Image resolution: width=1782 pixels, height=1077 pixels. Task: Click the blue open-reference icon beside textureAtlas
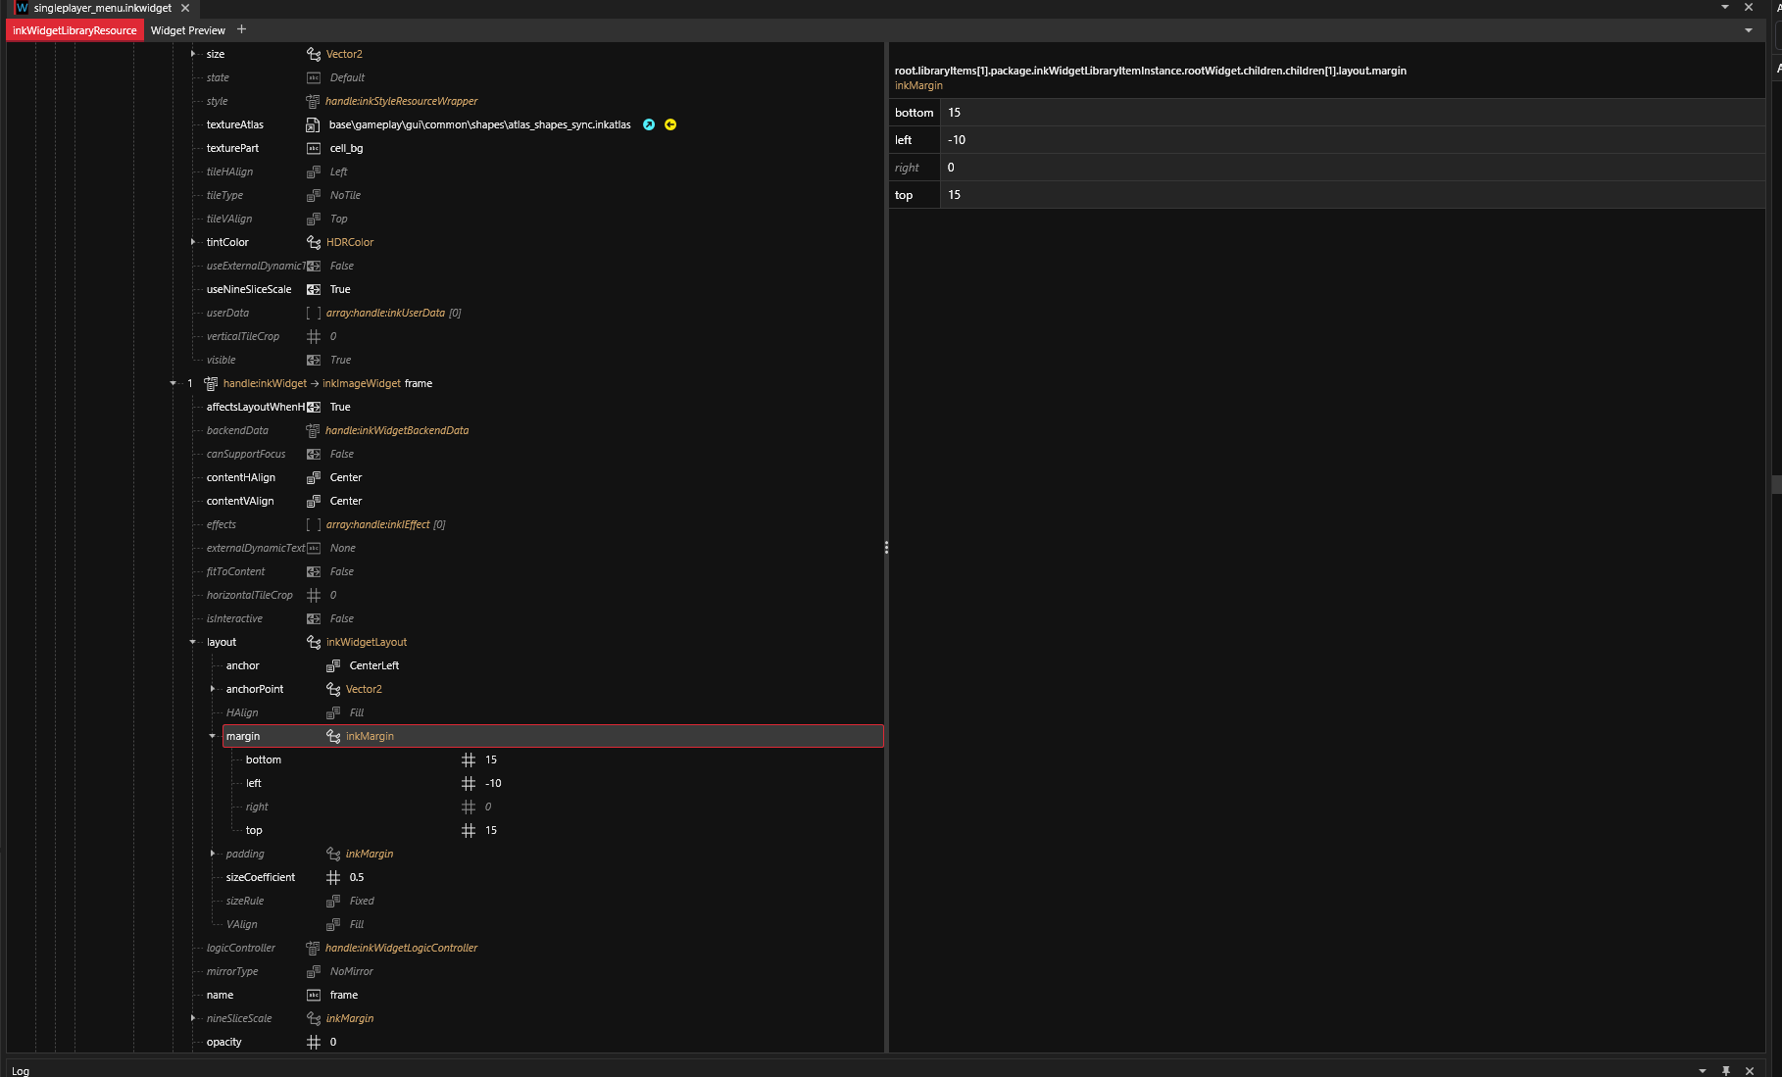coord(649,124)
